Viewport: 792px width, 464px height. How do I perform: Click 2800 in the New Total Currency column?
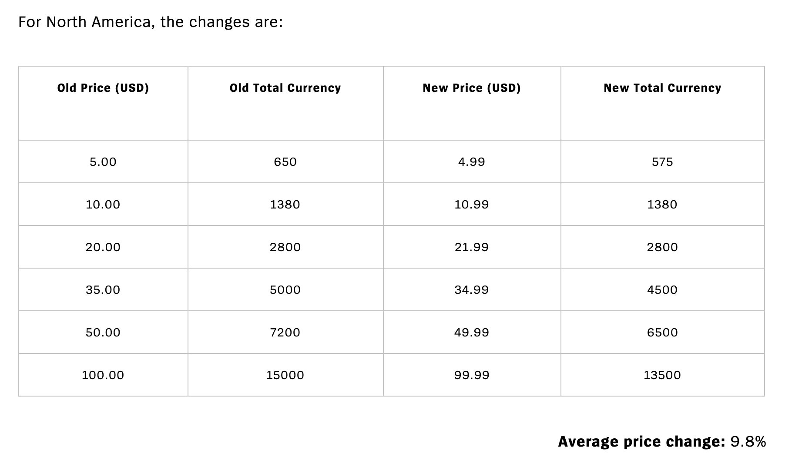pos(662,247)
